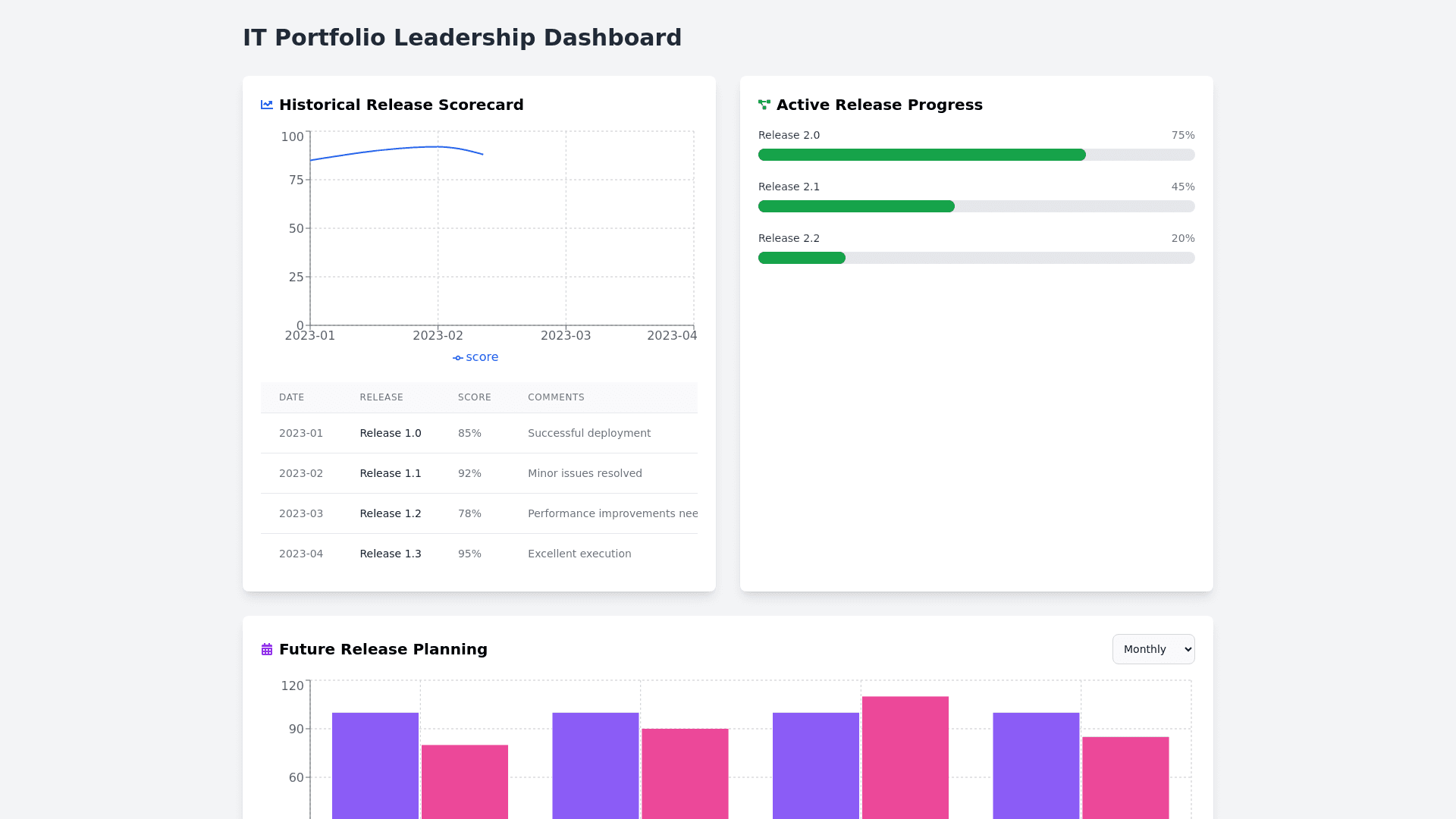Click the Historical Release Scorecard chart icon

tap(267, 105)
